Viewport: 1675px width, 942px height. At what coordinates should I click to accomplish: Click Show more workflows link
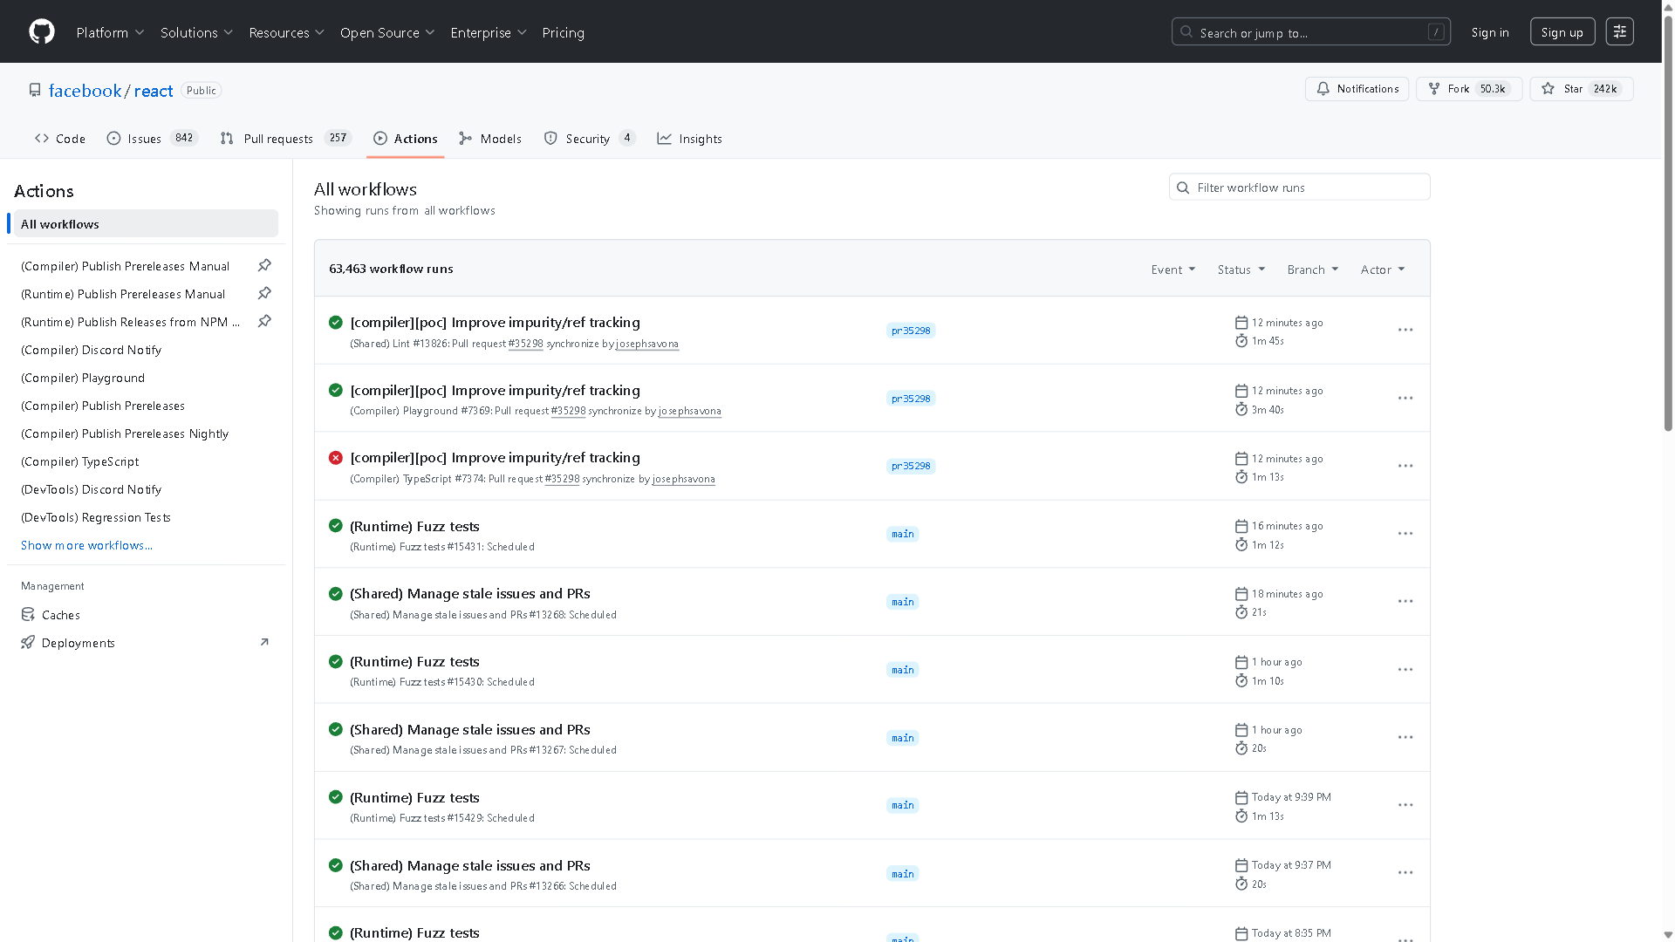(x=86, y=545)
